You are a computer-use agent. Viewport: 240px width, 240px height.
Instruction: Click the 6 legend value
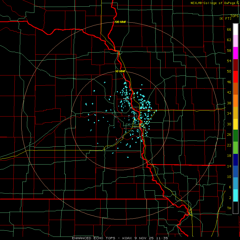pos(230,187)
